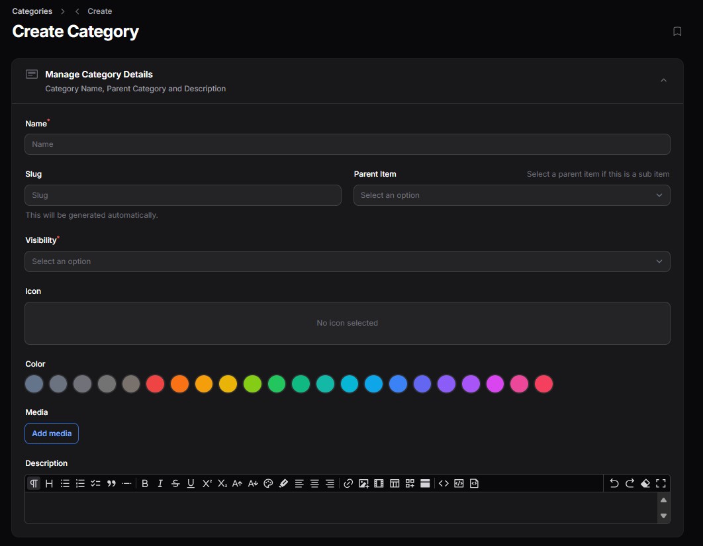This screenshot has width=703, height=546.
Task: Add a grid block
Action: (410, 483)
